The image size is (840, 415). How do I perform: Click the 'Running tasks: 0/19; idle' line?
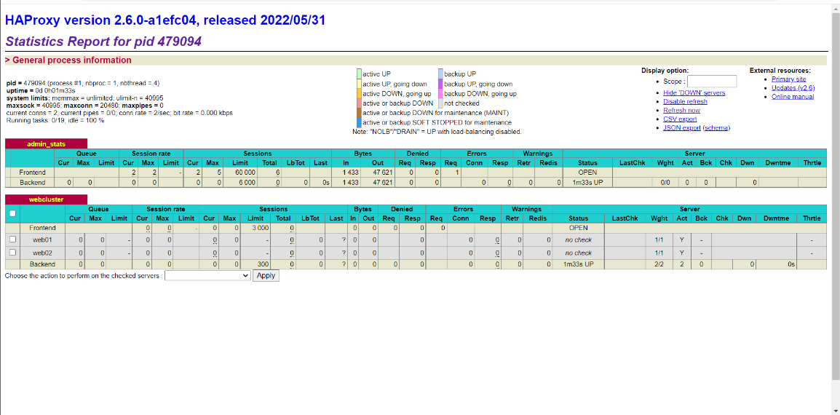(x=55, y=121)
